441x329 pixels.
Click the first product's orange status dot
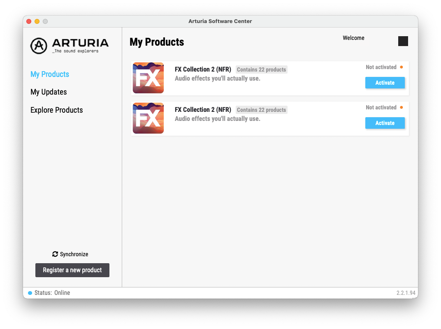pyautogui.click(x=402, y=67)
